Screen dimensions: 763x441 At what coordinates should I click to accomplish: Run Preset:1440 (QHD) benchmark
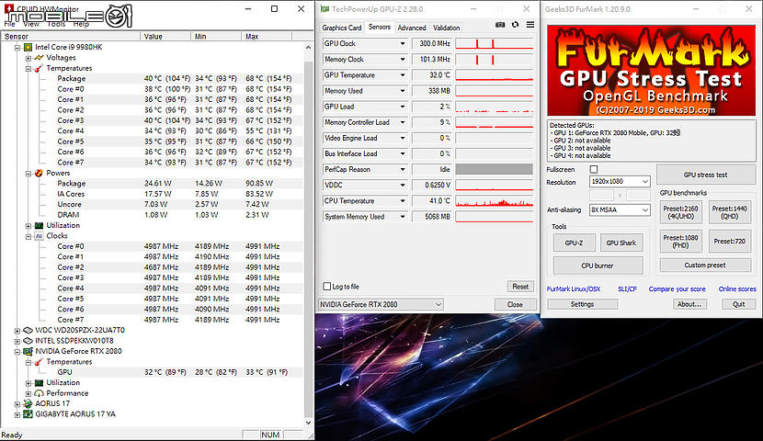[x=729, y=212]
